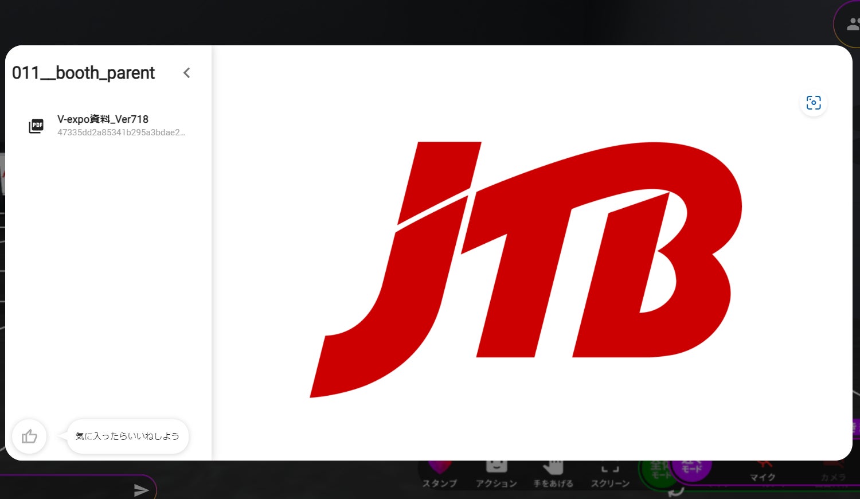Toggle the カメラ camera
Screen dimensions: 860x499
coord(833,473)
